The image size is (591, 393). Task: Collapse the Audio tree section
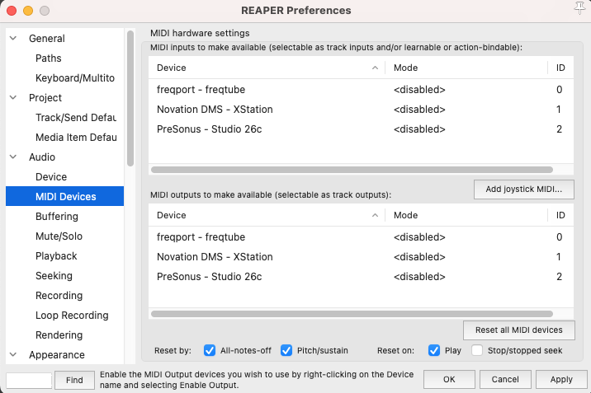click(x=13, y=157)
